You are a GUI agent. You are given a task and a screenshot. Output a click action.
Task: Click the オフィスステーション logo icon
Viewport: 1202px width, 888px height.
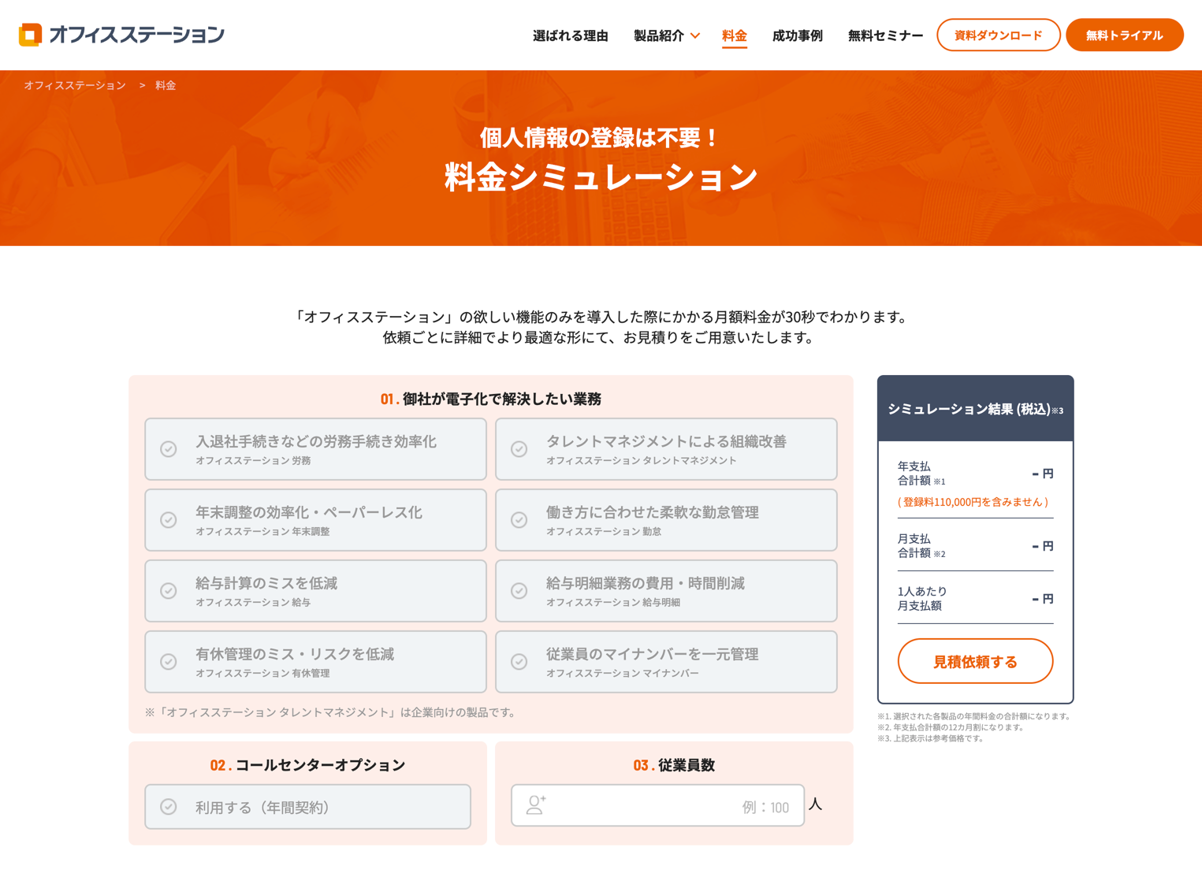30,35
